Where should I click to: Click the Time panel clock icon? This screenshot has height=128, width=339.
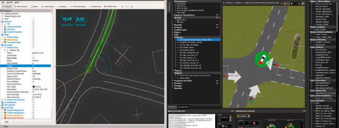click(x=2, y=127)
